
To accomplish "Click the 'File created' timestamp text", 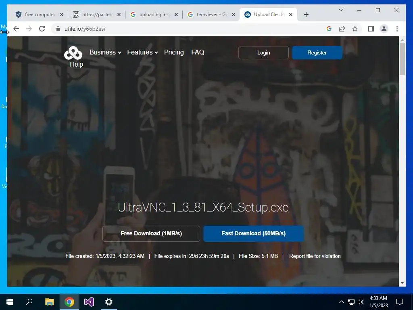I will [105, 256].
